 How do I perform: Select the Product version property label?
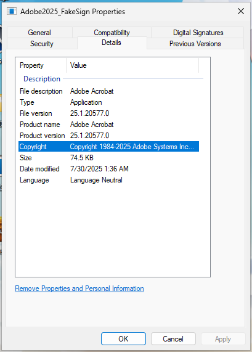point(43,136)
